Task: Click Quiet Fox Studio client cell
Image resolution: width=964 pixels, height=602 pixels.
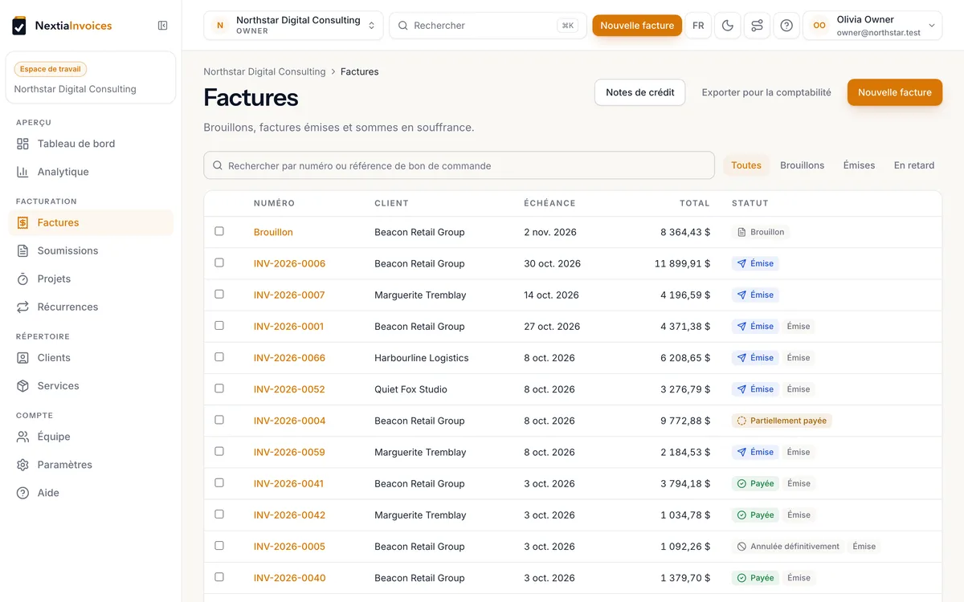Action: coord(411,389)
